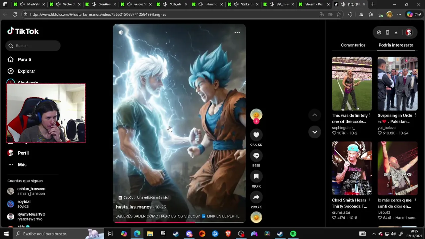Screen dimensions: 425x239
Task: Open options for Chad Smith Hears video
Action: coord(370,200)
